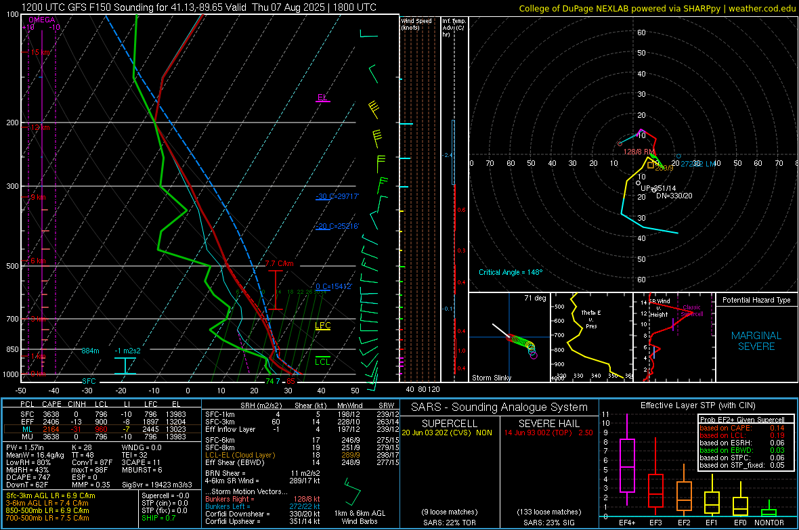Click the UP=351/14 hodograph label
The width and height of the screenshot is (799, 530).
coord(658,188)
